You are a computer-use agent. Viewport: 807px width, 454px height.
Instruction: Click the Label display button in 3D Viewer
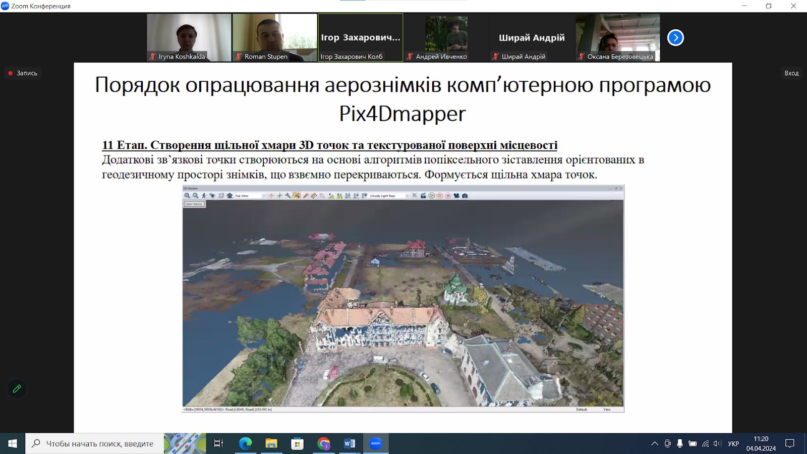pos(194,204)
